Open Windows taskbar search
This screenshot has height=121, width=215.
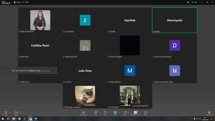pos(8,119)
